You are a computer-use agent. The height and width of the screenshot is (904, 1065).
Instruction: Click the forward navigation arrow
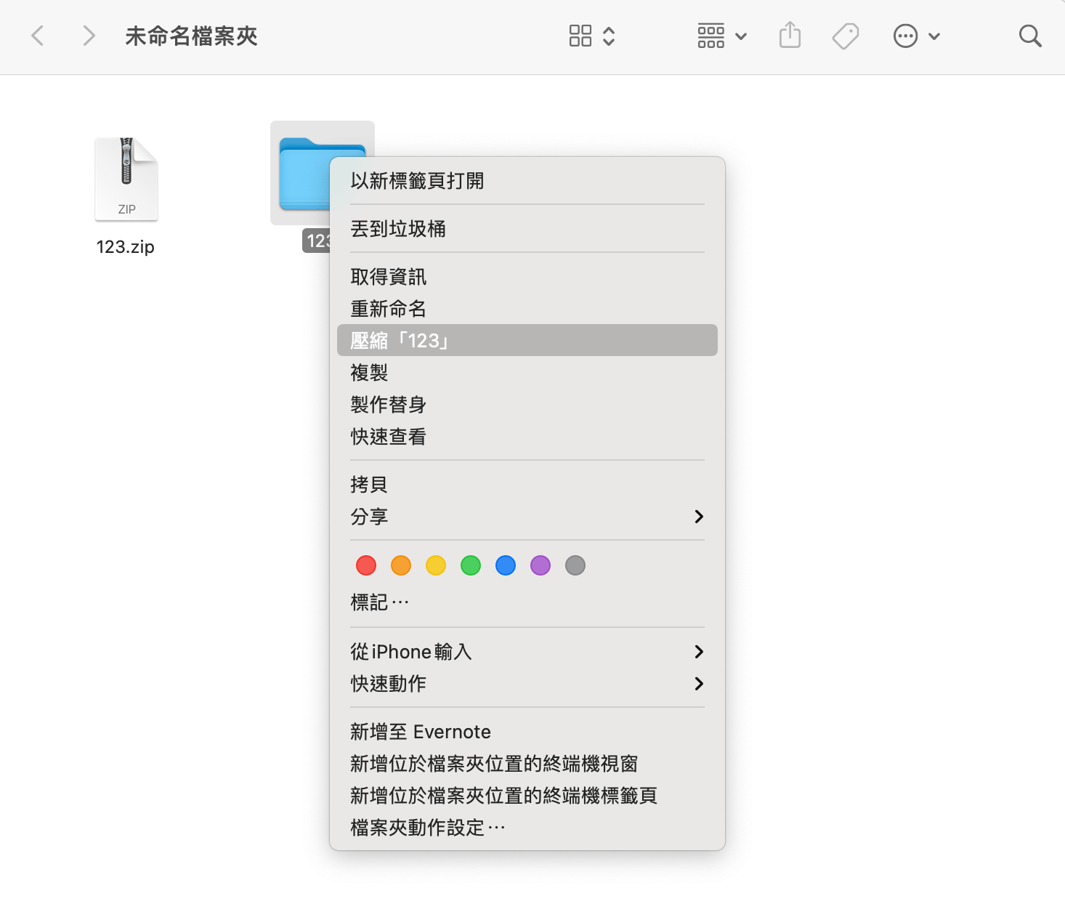[x=88, y=35]
